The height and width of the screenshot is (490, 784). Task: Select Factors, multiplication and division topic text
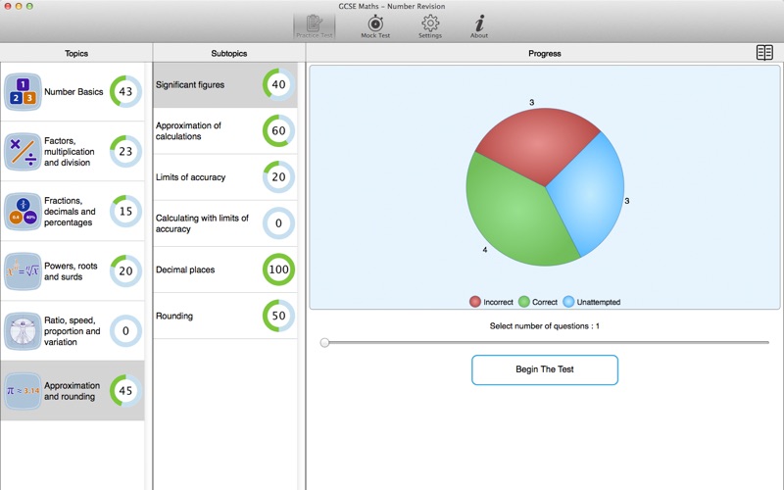(x=69, y=152)
